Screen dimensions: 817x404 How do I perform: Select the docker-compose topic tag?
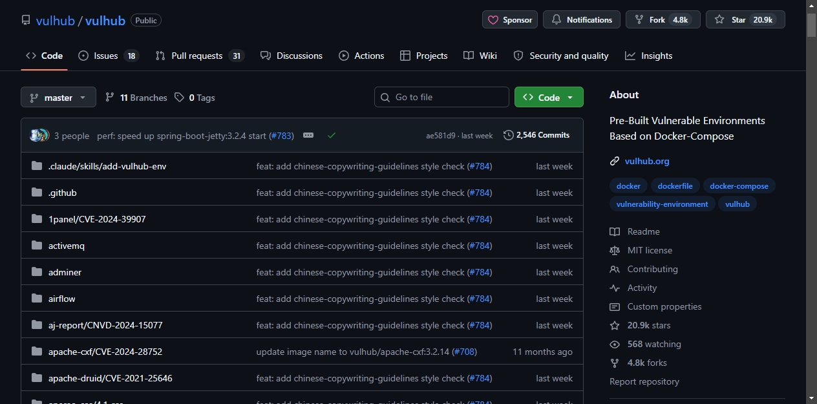pyautogui.click(x=739, y=186)
